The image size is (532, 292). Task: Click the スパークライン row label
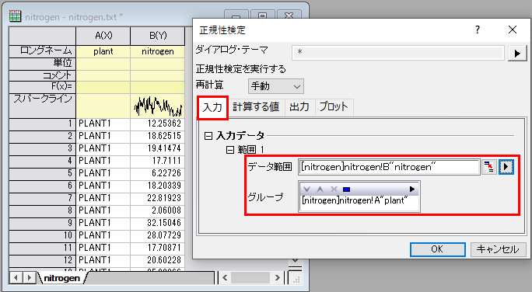42,106
